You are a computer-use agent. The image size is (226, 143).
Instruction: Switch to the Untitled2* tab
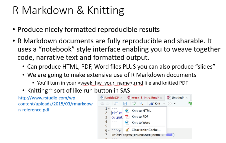pyautogui.click(x=112, y=98)
